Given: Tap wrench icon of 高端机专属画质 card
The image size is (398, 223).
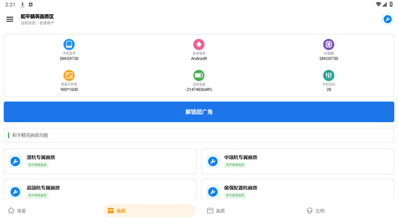Looking at the screenshot, I should (x=15, y=192).
